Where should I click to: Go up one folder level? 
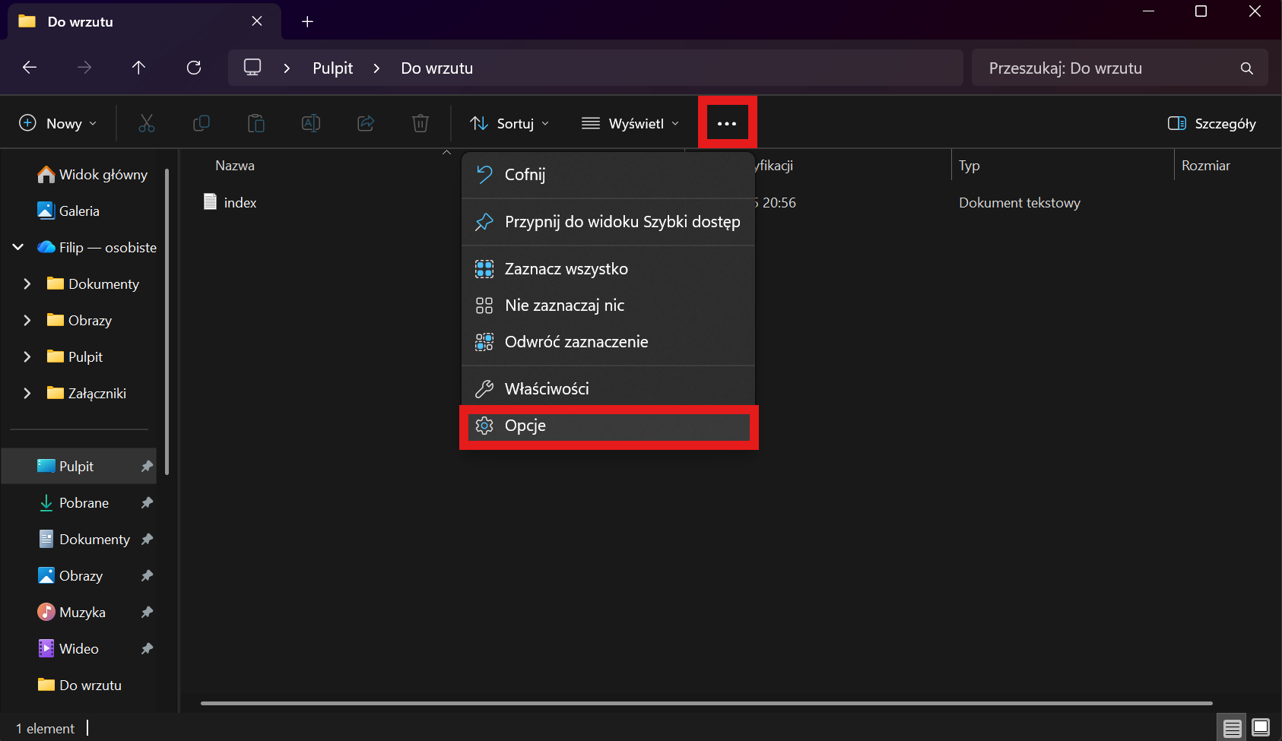tap(138, 68)
